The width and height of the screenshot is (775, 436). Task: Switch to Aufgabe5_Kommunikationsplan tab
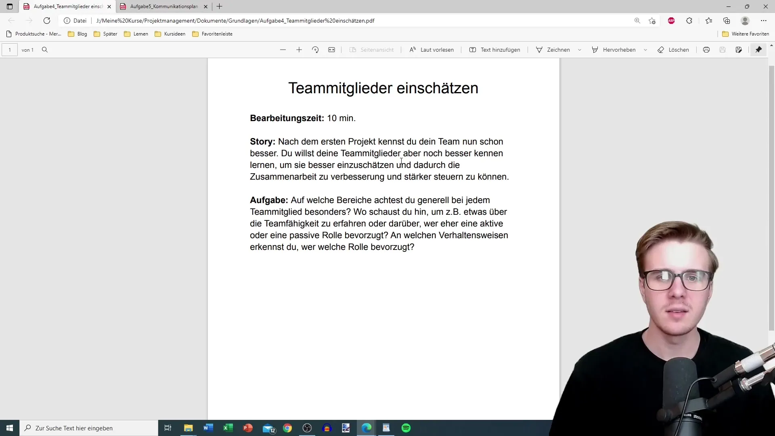pyautogui.click(x=164, y=6)
